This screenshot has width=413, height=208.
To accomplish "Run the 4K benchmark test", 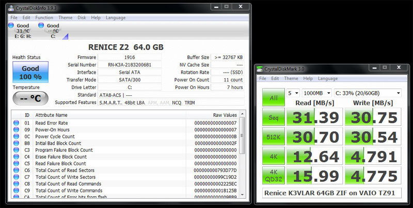I will click(274, 155).
